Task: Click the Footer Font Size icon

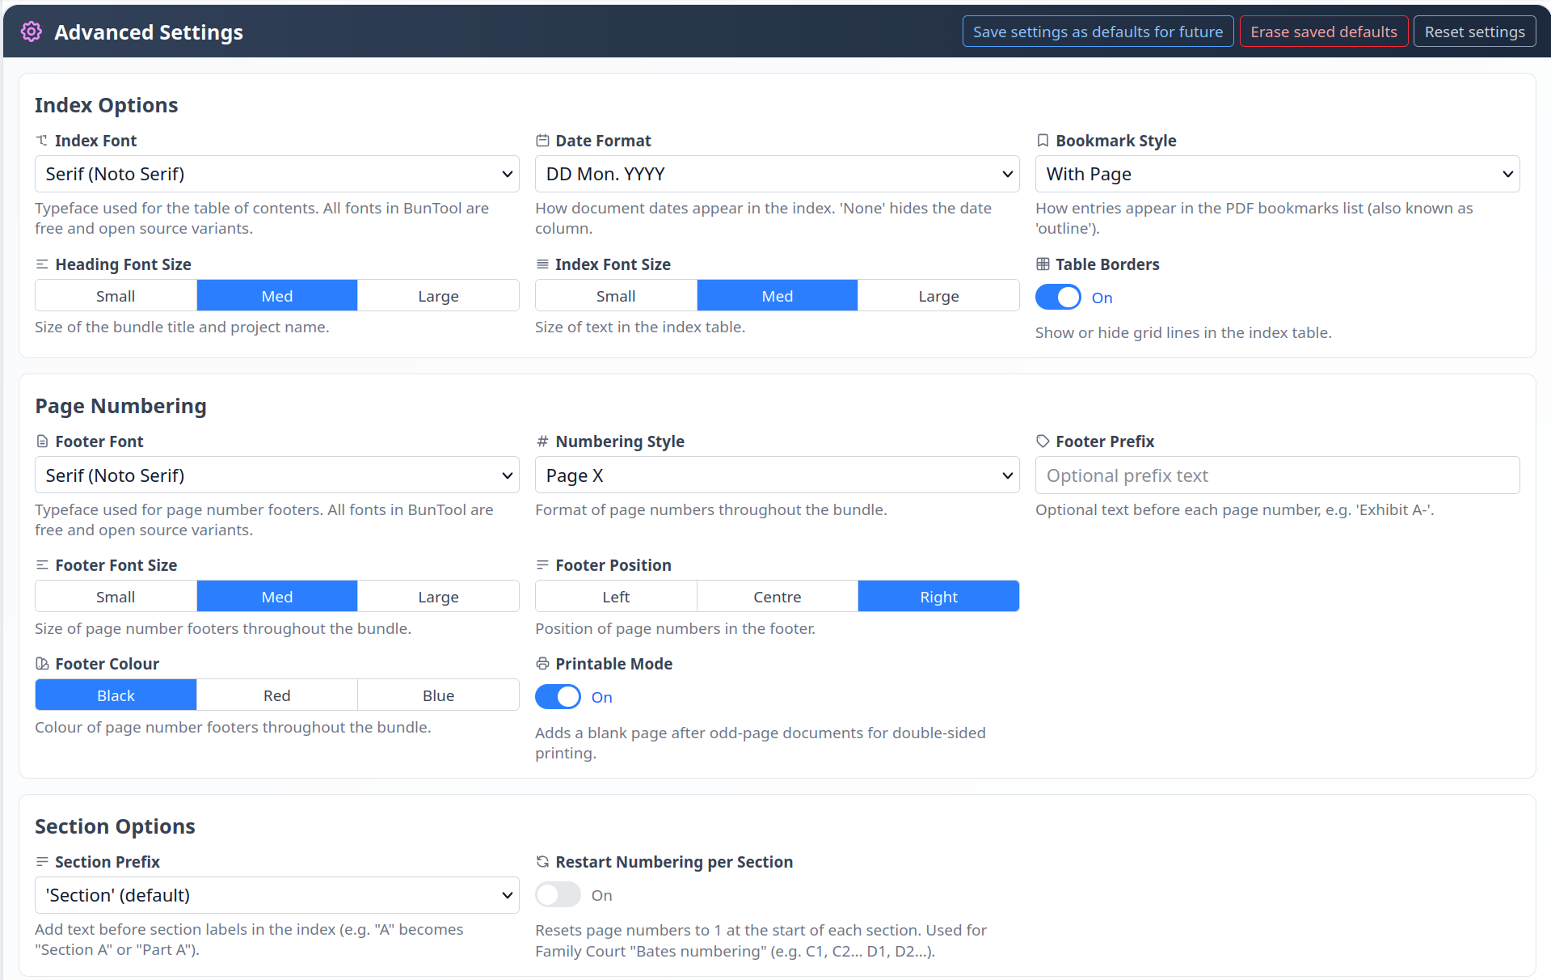Action: tap(42, 565)
